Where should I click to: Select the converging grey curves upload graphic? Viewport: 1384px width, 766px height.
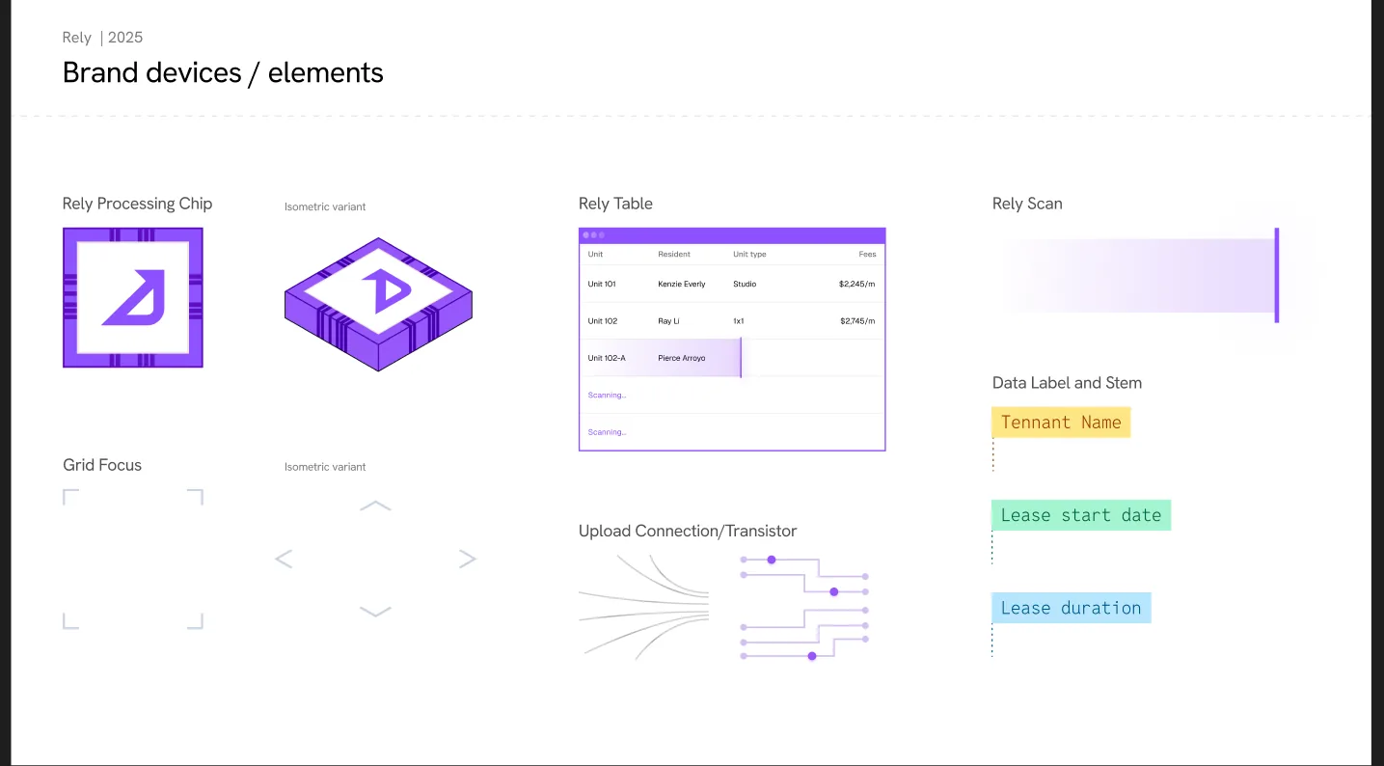point(644,607)
